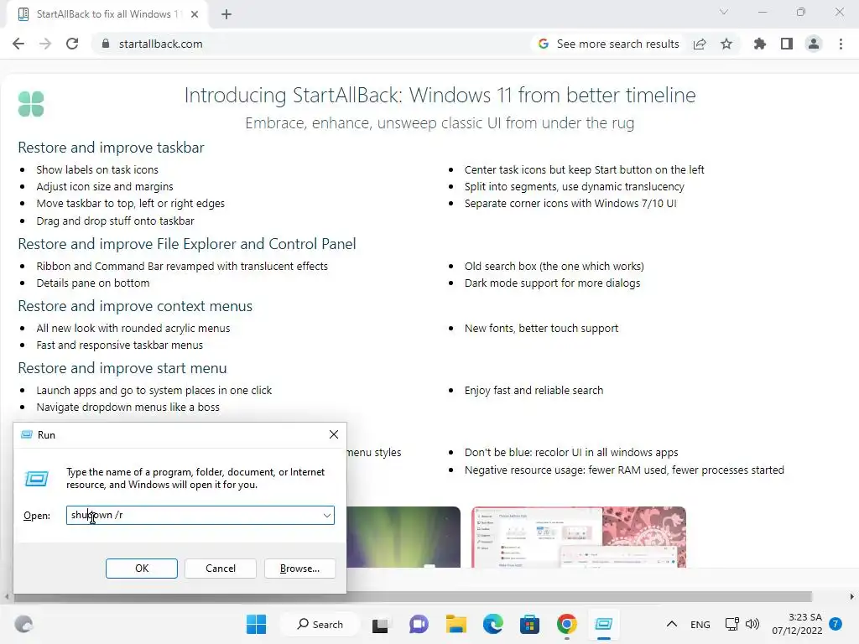Click text New fonts, better touch support

tap(542, 329)
